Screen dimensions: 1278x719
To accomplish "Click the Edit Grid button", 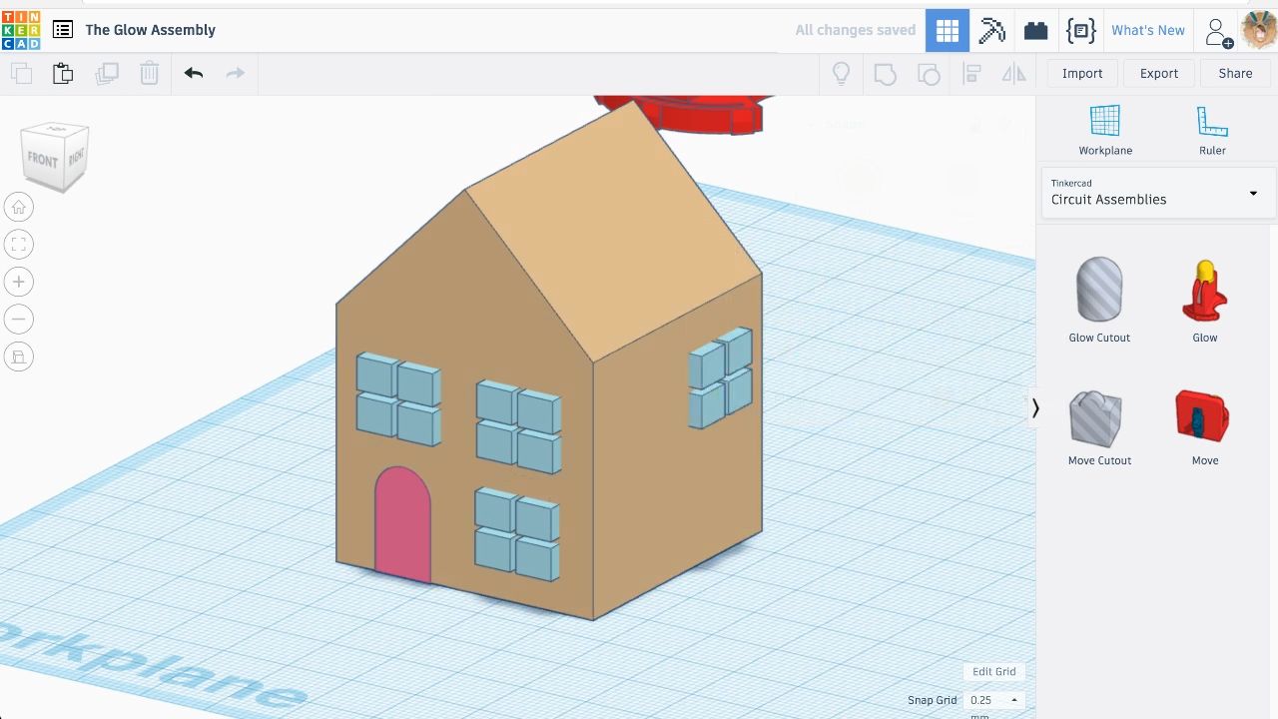I will [994, 671].
